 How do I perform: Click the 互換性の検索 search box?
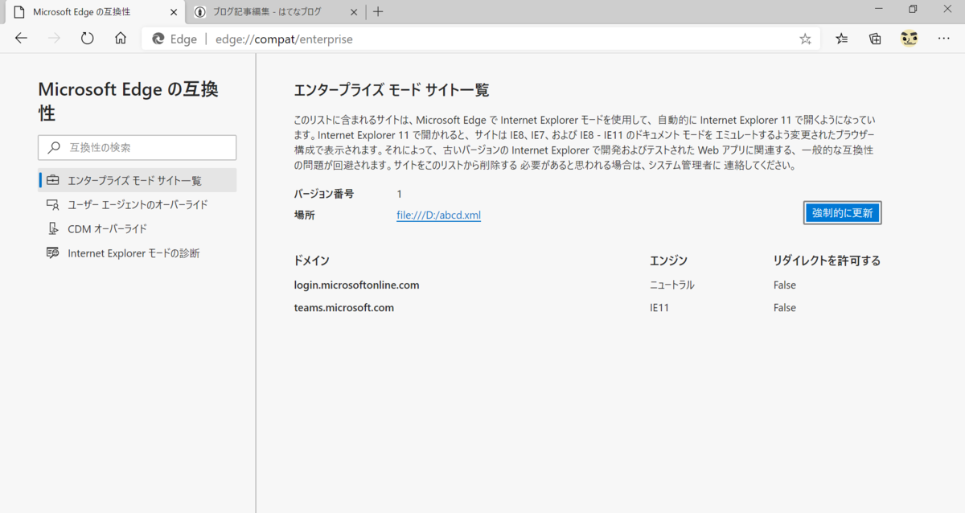pyautogui.click(x=137, y=147)
